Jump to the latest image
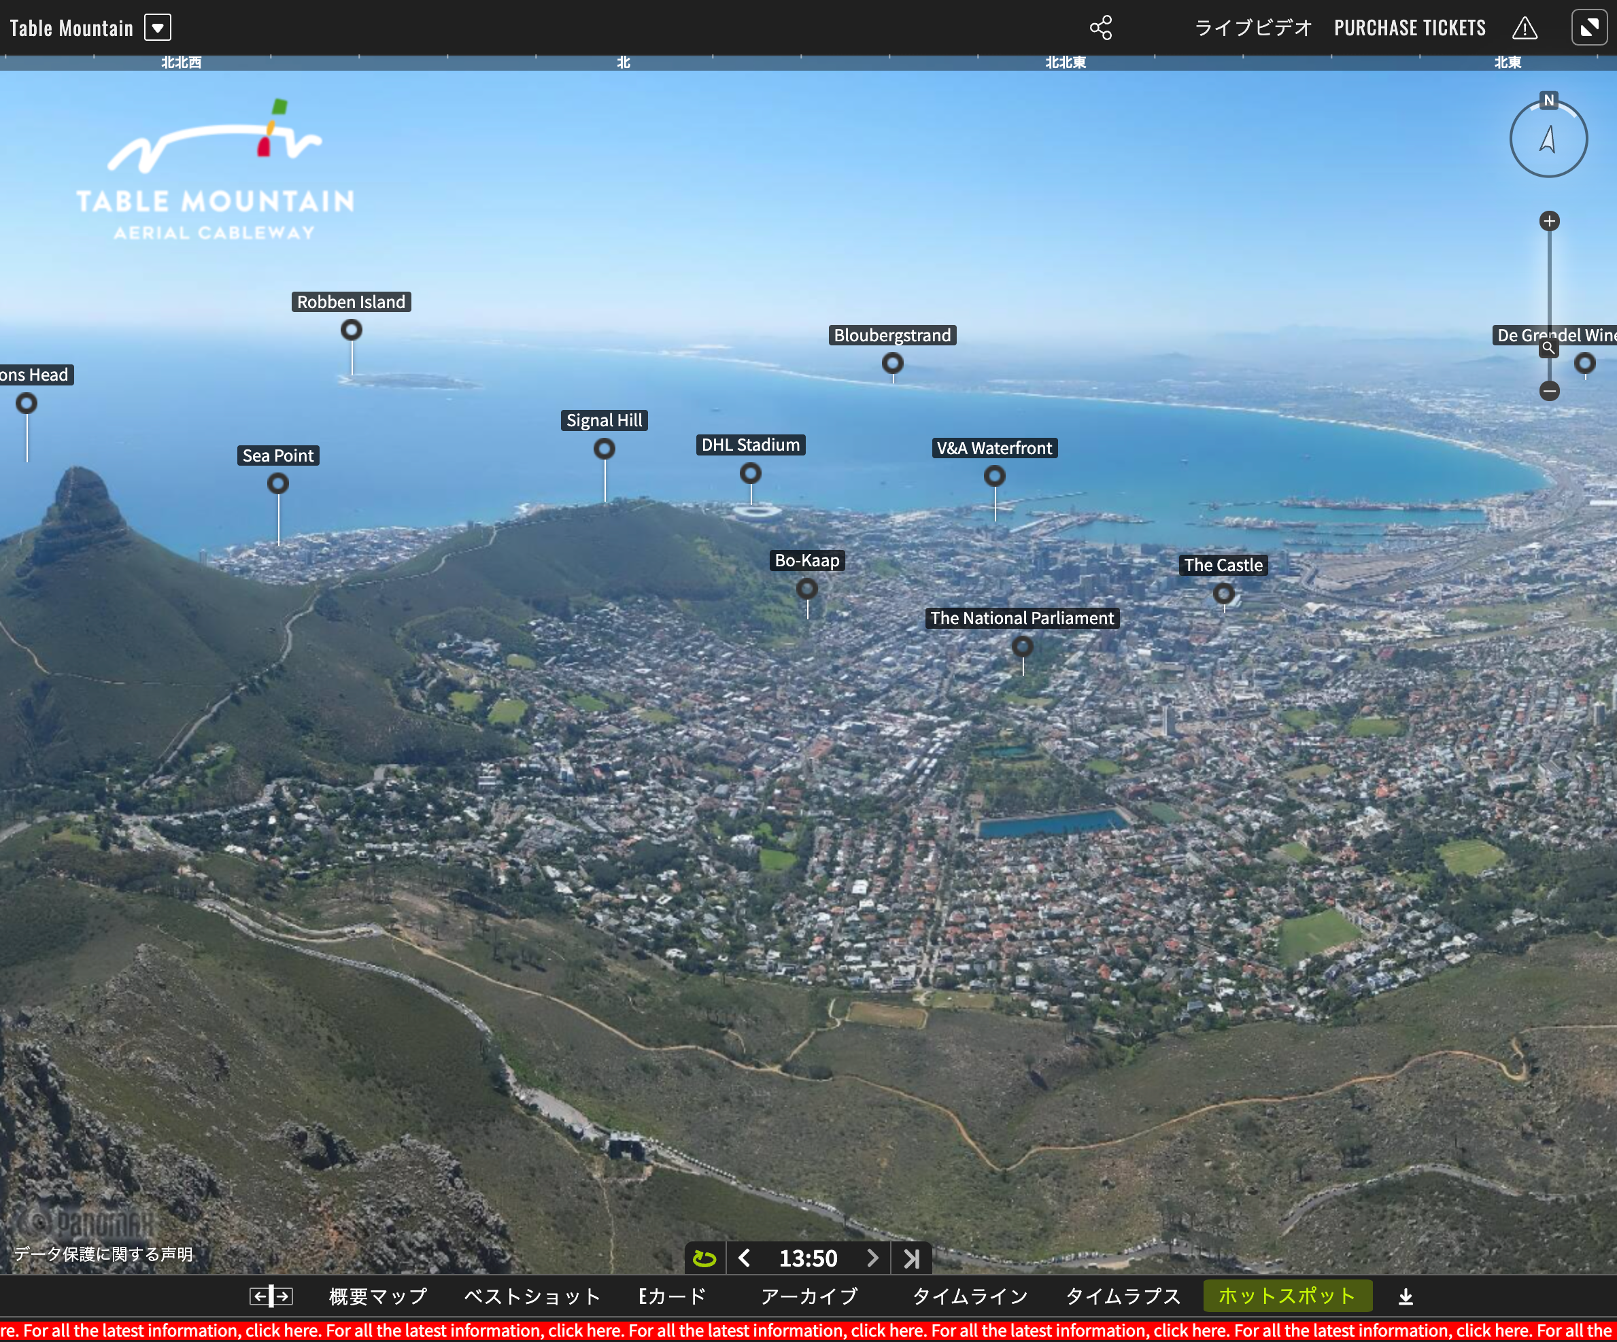1617x1342 pixels. tap(912, 1258)
